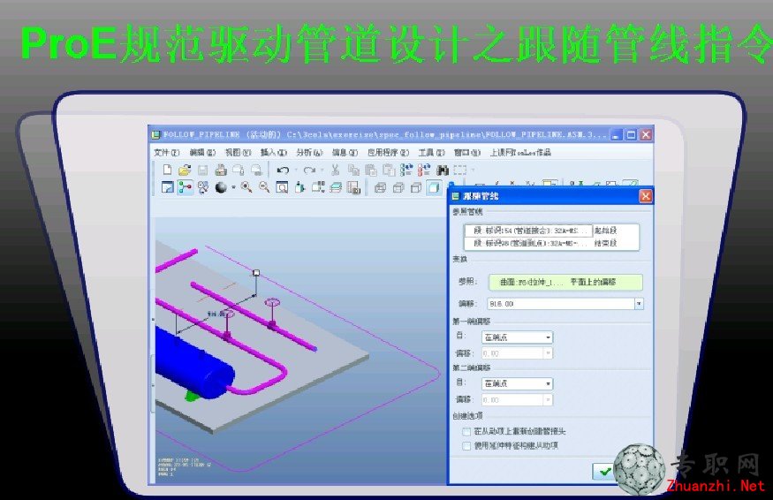Click the New file icon
Screen dimensions: 773x500
click(x=167, y=170)
